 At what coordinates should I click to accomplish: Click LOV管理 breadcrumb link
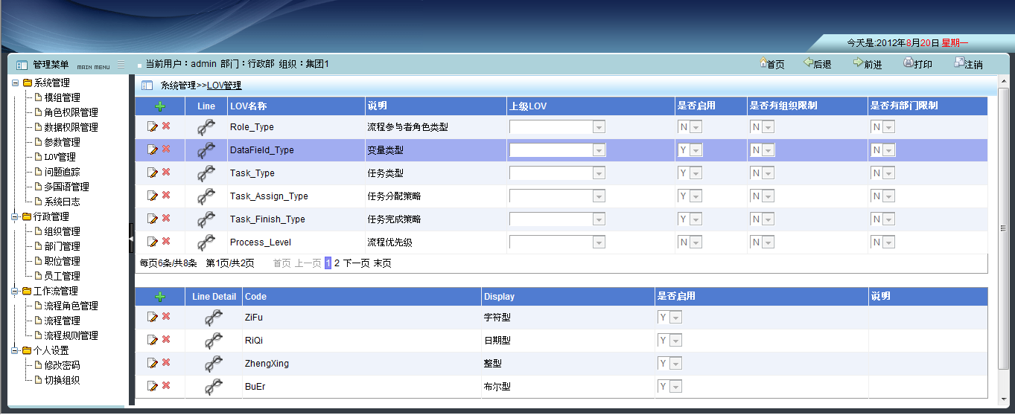[224, 86]
